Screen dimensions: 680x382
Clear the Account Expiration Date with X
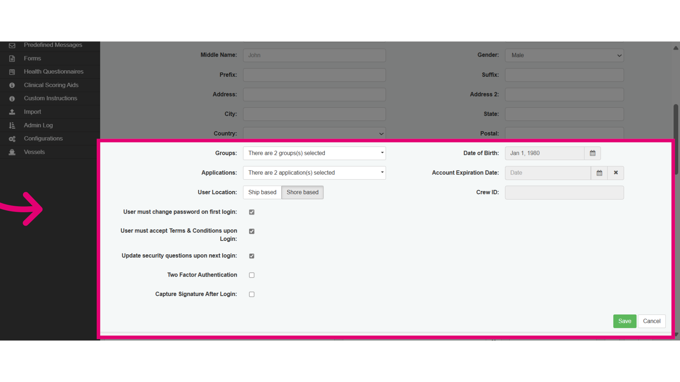[616, 173]
